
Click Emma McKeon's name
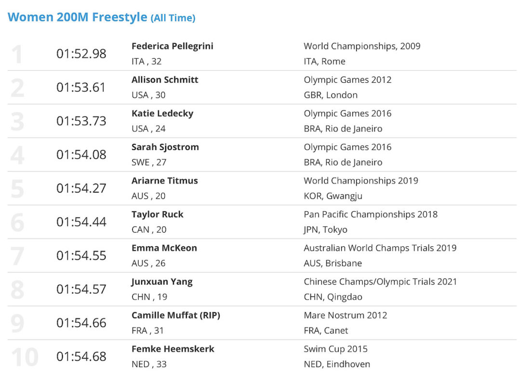(164, 248)
